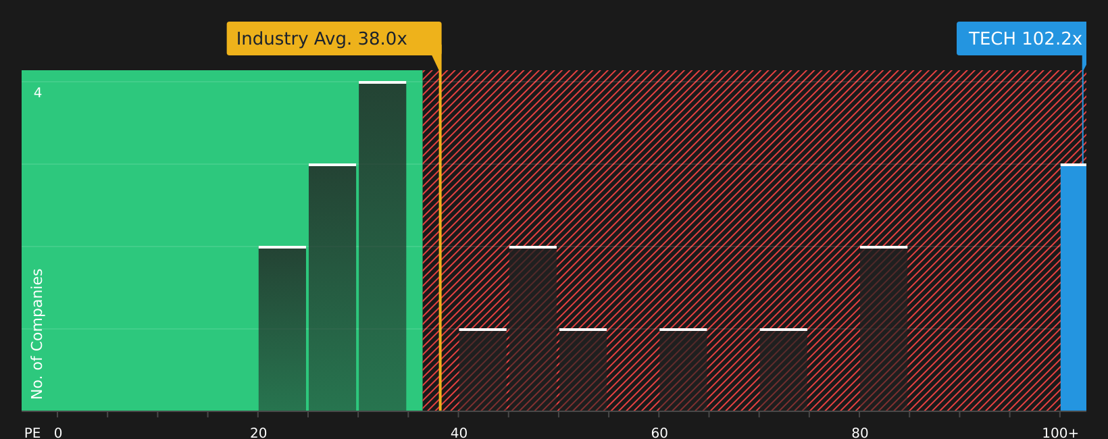Select the histogram bar for PE 80-85

click(x=884, y=328)
